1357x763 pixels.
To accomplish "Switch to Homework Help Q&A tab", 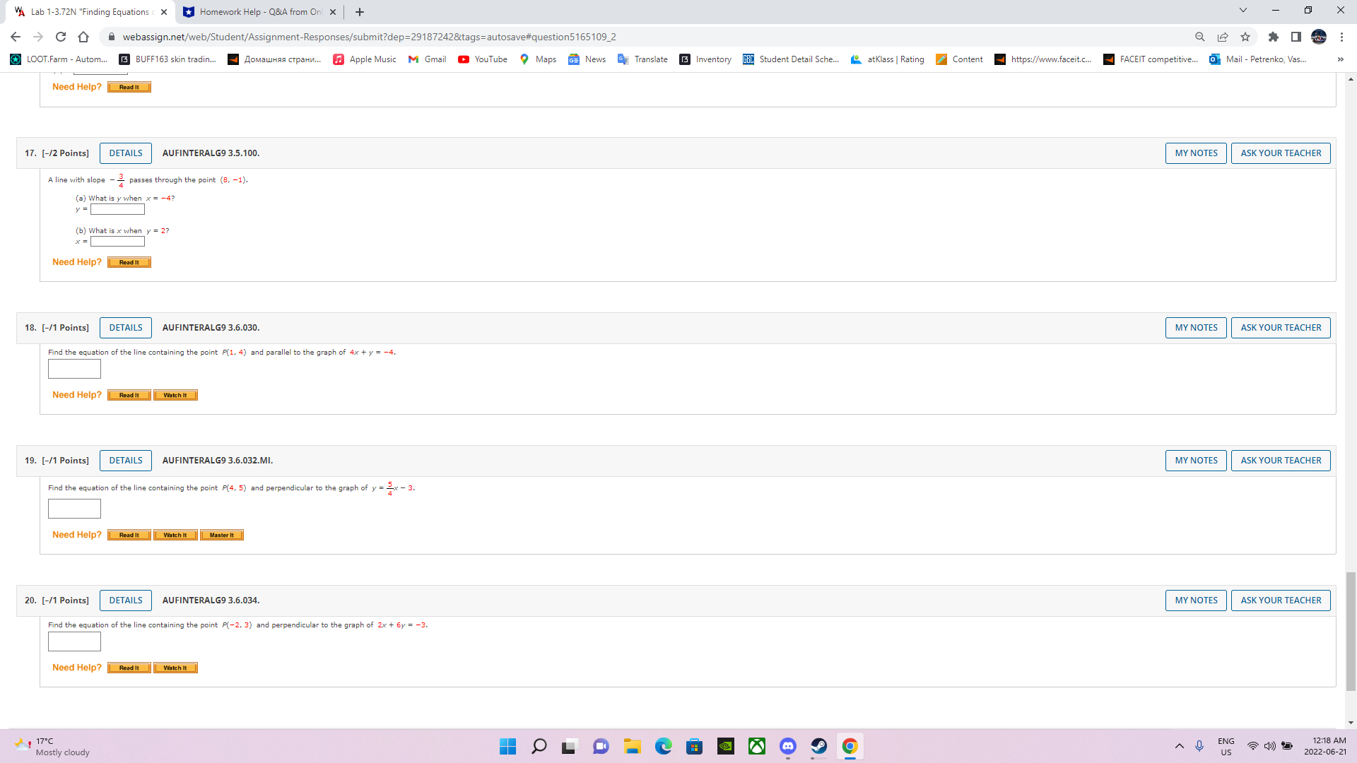I will click(258, 12).
